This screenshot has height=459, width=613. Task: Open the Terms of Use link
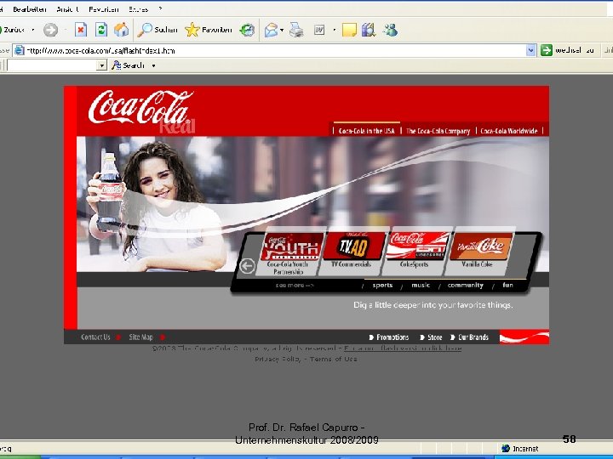coord(334,359)
